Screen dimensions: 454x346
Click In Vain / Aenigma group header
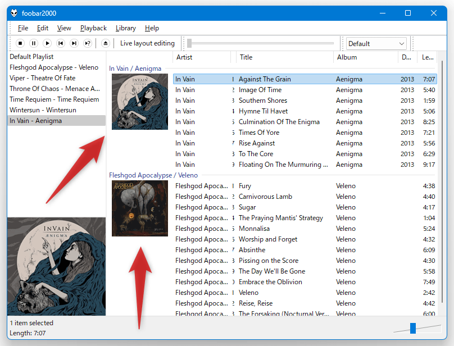click(135, 69)
